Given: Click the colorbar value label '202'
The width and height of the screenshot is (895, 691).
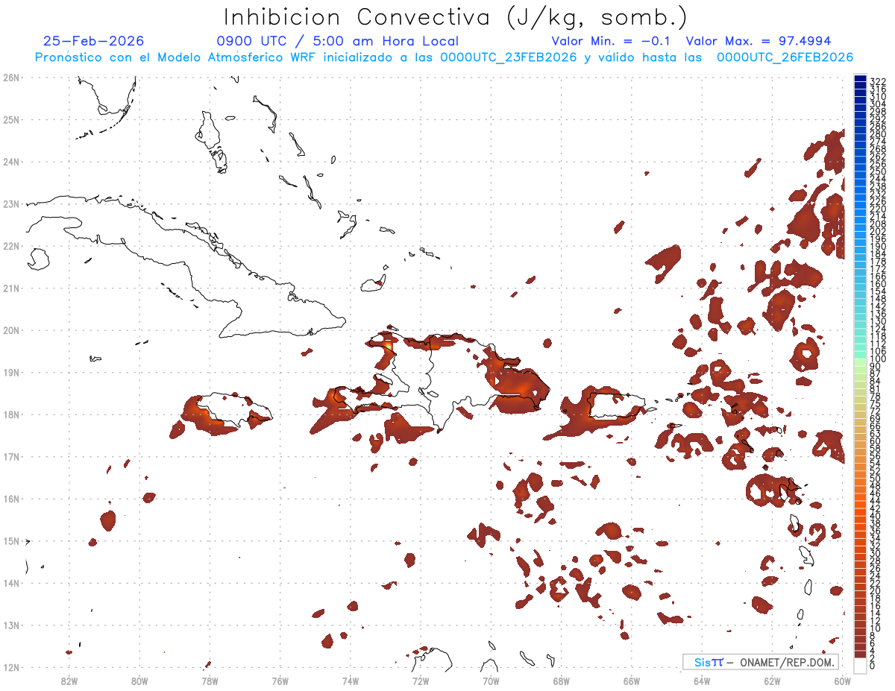Looking at the screenshot, I should (878, 231).
